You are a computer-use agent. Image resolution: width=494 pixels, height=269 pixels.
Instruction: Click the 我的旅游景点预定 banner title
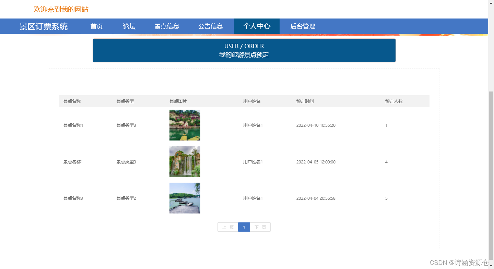coord(244,54)
